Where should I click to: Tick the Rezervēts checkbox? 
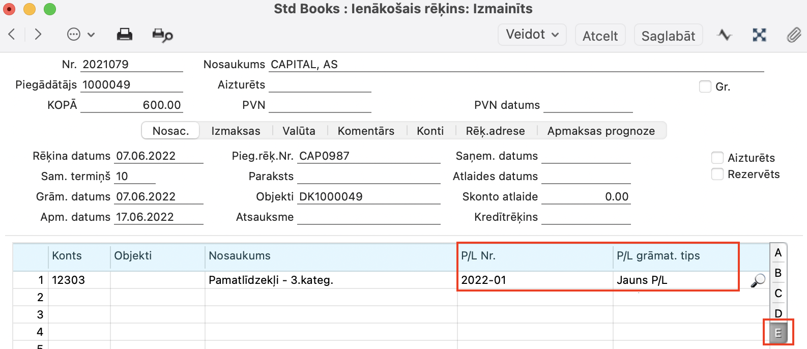pyautogui.click(x=717, y=174)
